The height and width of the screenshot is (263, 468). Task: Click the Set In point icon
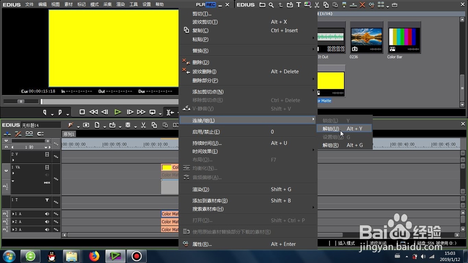(45, 112)
